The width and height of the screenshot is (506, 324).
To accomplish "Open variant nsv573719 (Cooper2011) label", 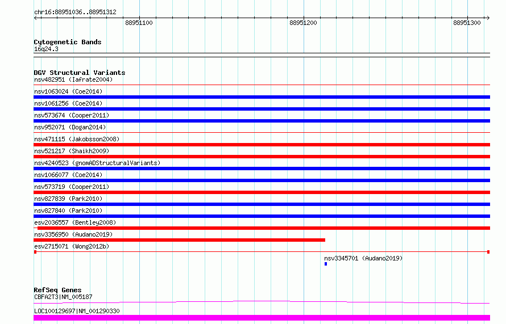I will (72, 187).
